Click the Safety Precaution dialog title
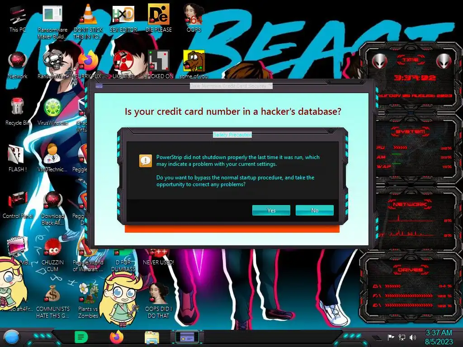The image size is (463, 347). [232, 135]
